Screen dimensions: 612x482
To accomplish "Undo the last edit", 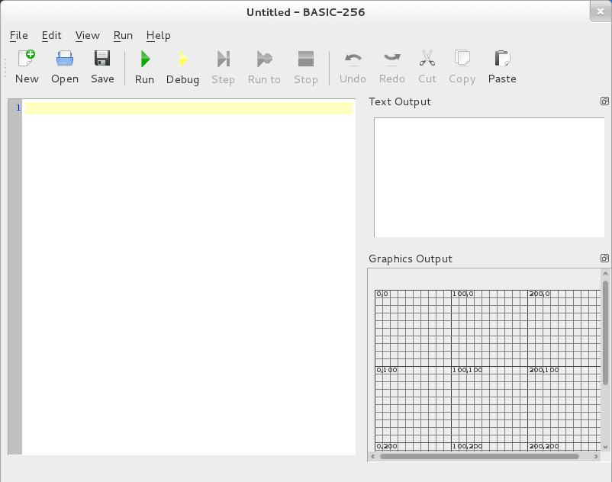I will (353, 66).
